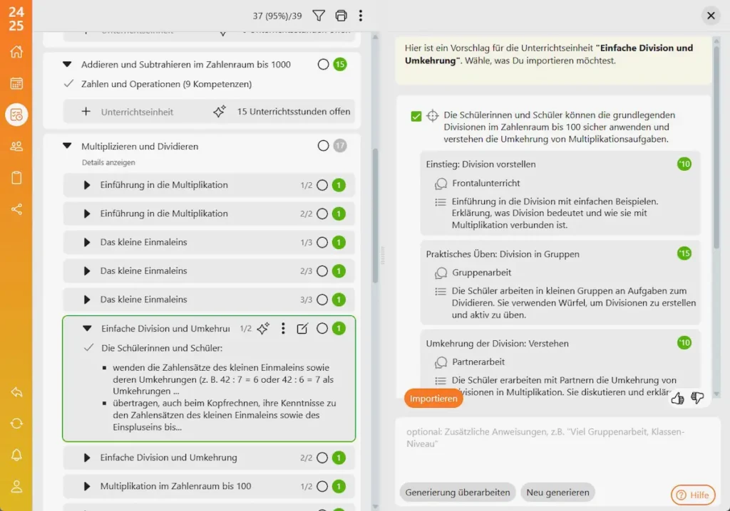The height and width of the screenshot is (511, 730).
Task: Open the user profile icon
Action: (16, 486)
